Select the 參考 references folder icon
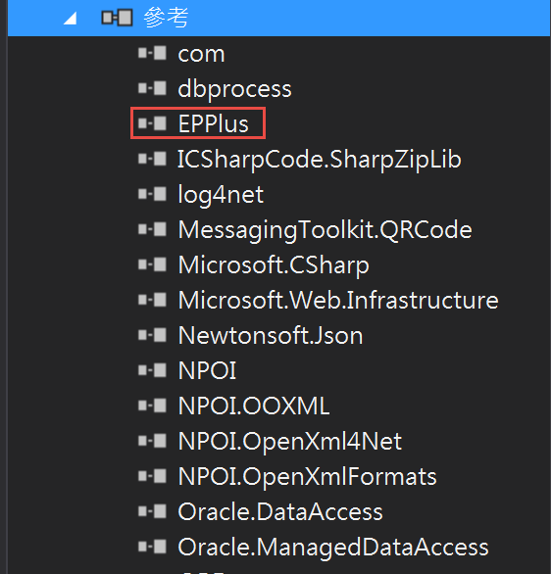The image size is (551, 574). point(117,18)
